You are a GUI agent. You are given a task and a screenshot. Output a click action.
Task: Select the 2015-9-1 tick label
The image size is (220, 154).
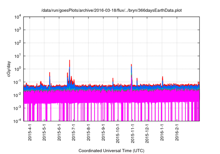point(103,133)
